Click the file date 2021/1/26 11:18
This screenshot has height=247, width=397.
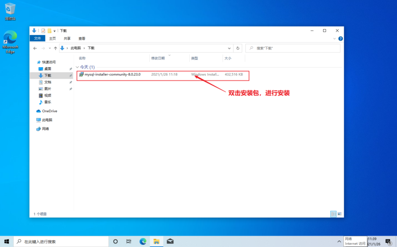pos(164,74)
